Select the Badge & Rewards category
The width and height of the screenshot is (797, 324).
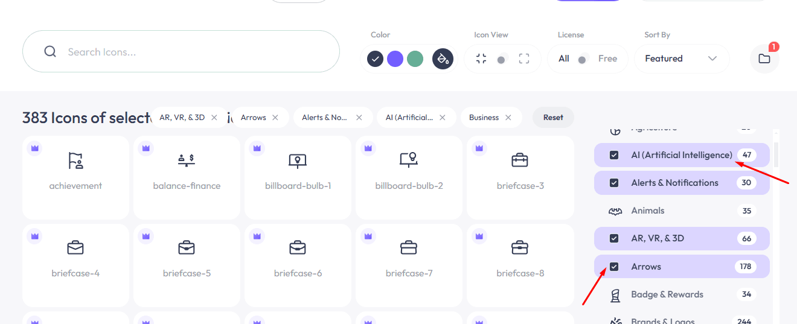(x=682, y=294)
